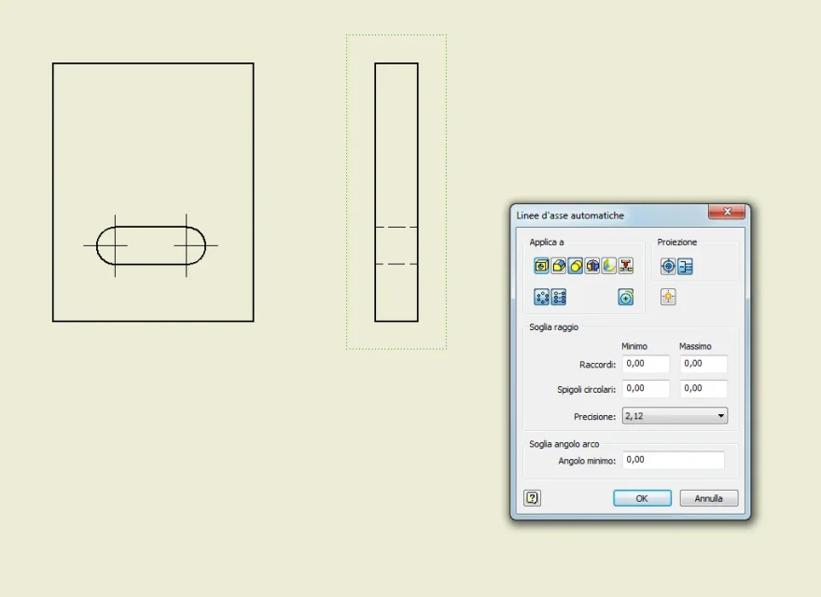Toggle cylindrical features icon in Applica a
Viewport: 821px width, 597px height.
[x=575, y=266]
